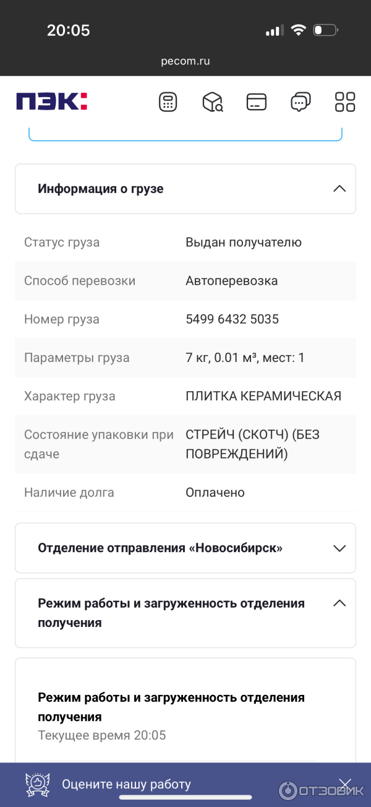
Task: Expand 'Отделение отправления «Новосибирск»' section
Action: (339, 548)
